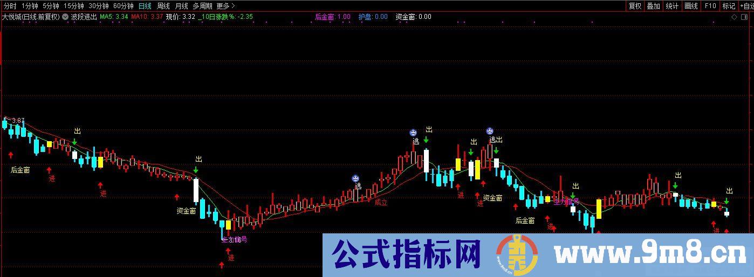Click the 叠加 overlay button

click(x=653, y=6)
